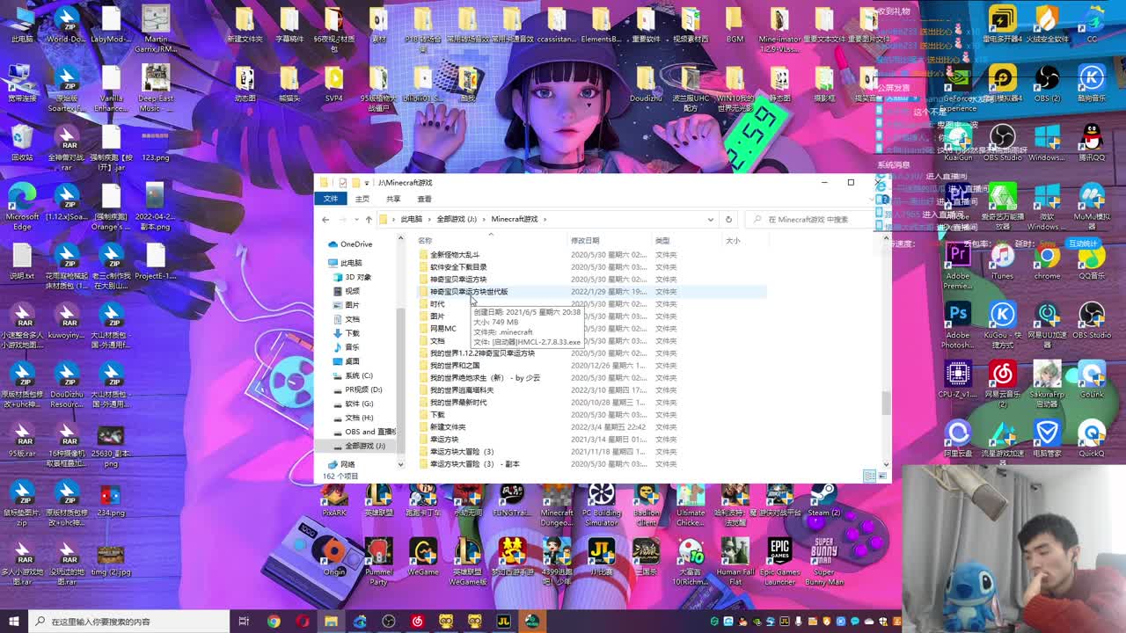Switch to the 共享 ribbon tab
1126x633 pixels.
click(393, 199)
